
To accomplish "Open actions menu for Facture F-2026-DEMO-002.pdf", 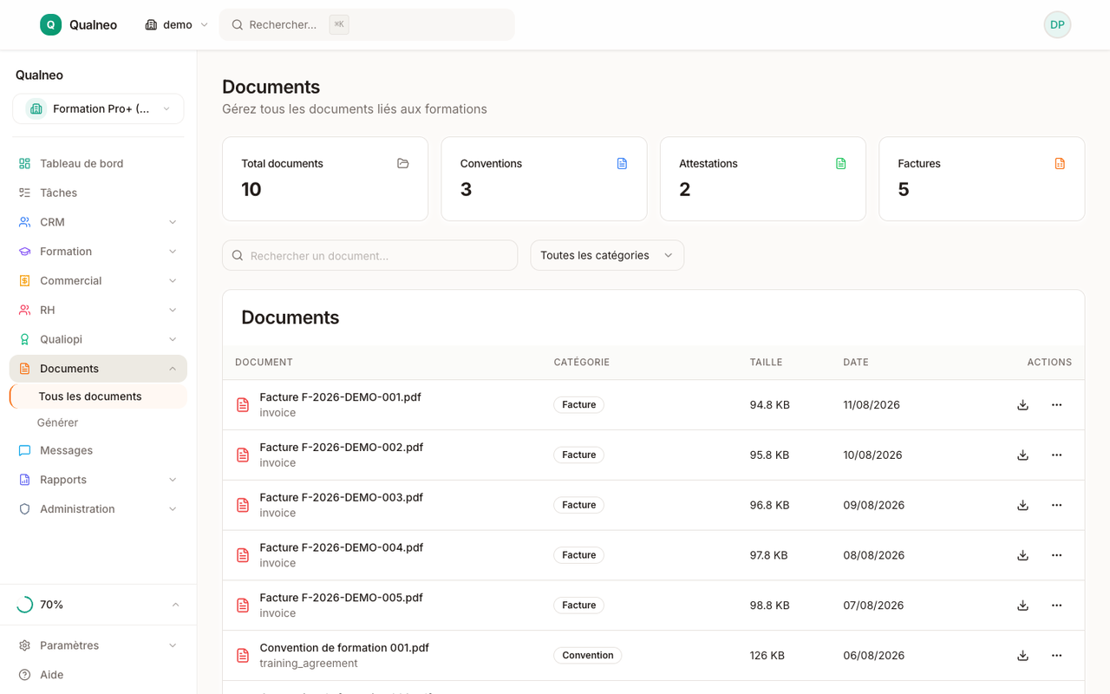I will [x=1056, y=455].
